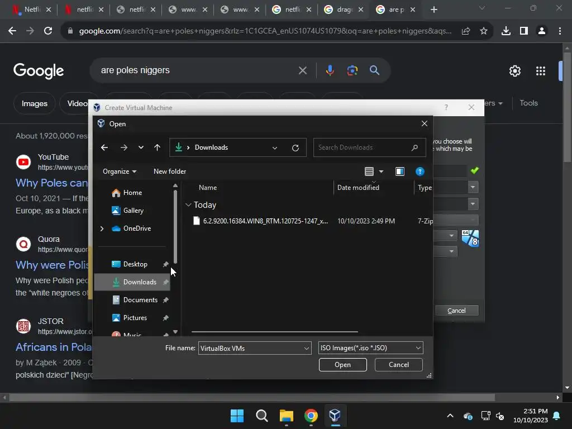This screenshot has height=429, width=572.
Task: Open the Documents folder shortcut
Action: (140, 300)
